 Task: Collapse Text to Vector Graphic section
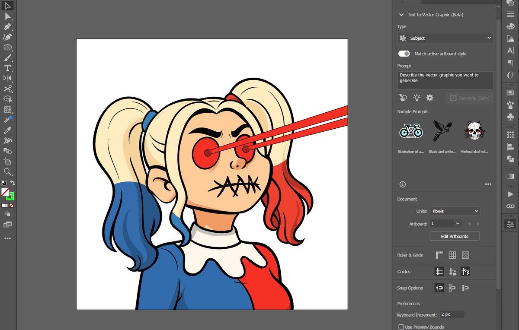click(x=402, y=15)
